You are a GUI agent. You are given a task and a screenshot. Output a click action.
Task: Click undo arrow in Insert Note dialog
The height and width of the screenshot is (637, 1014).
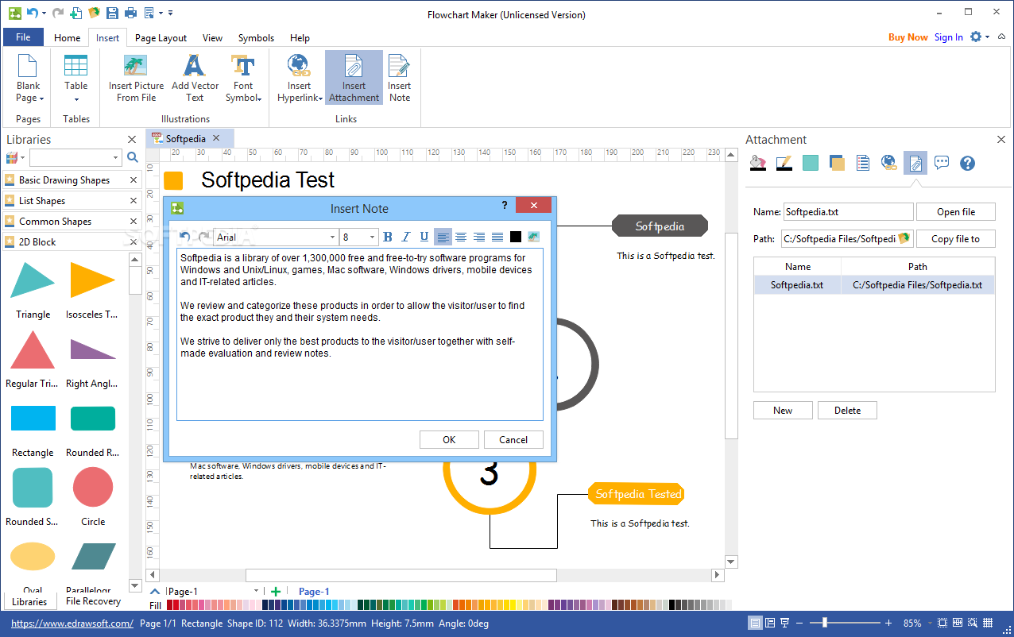(x=185, y=237)
